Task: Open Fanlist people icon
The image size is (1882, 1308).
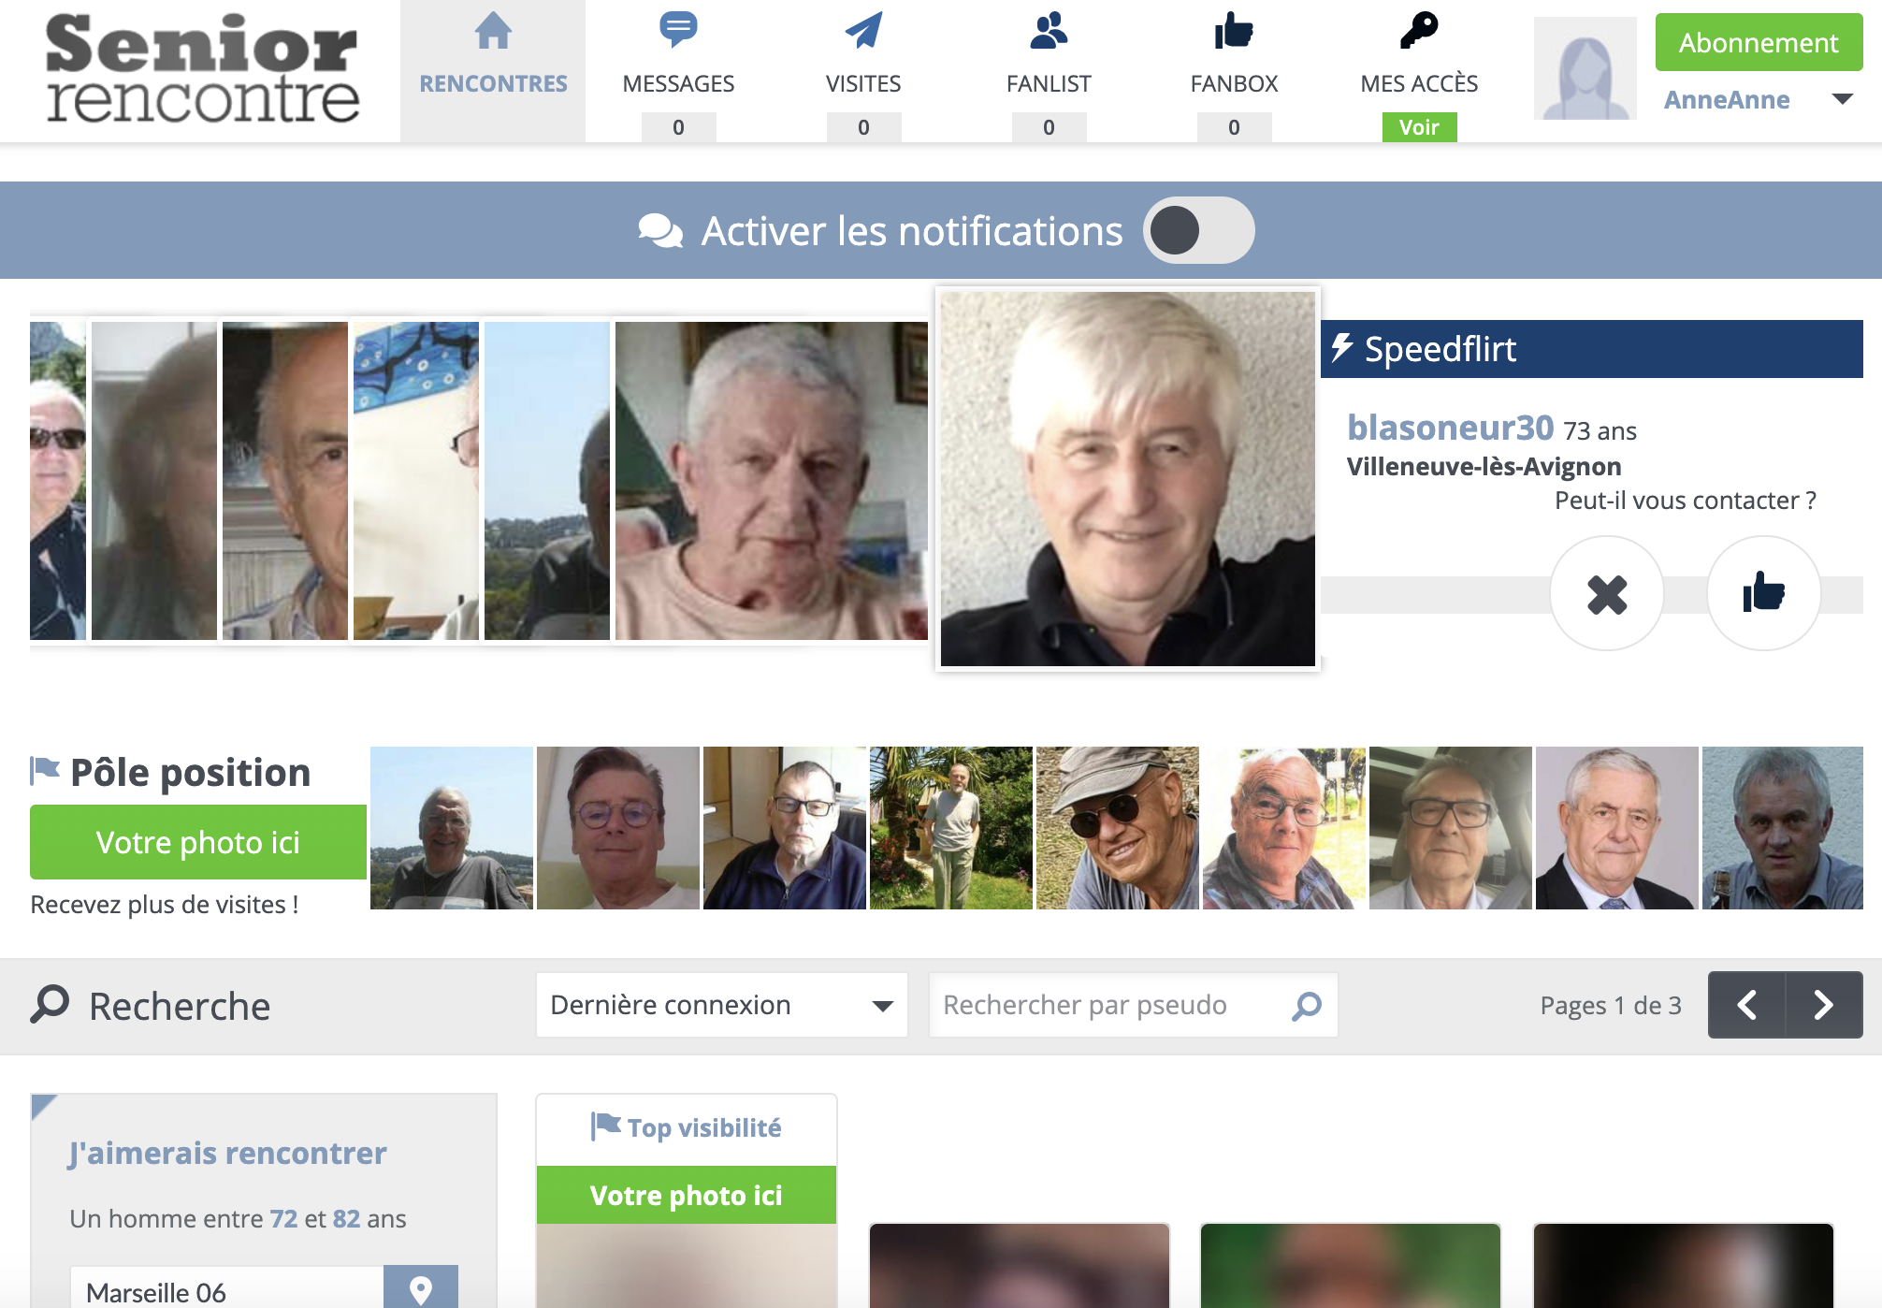Action: point(1049,31)
